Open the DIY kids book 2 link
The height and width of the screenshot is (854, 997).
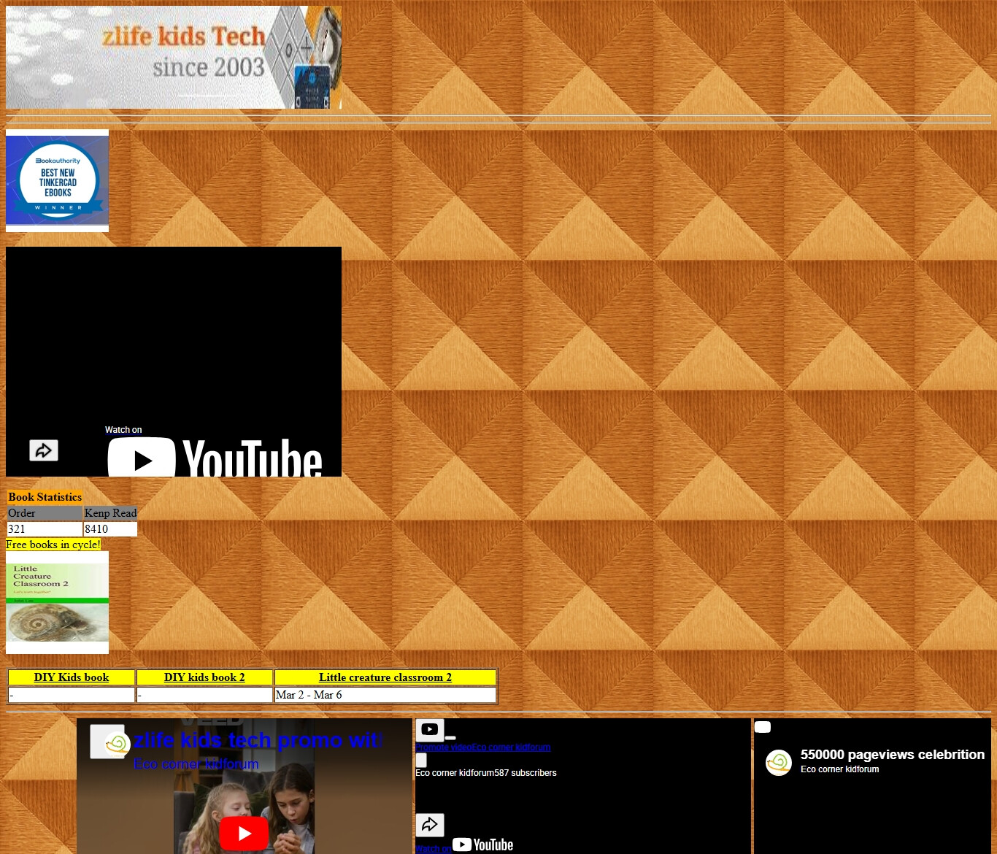point(204,677)
